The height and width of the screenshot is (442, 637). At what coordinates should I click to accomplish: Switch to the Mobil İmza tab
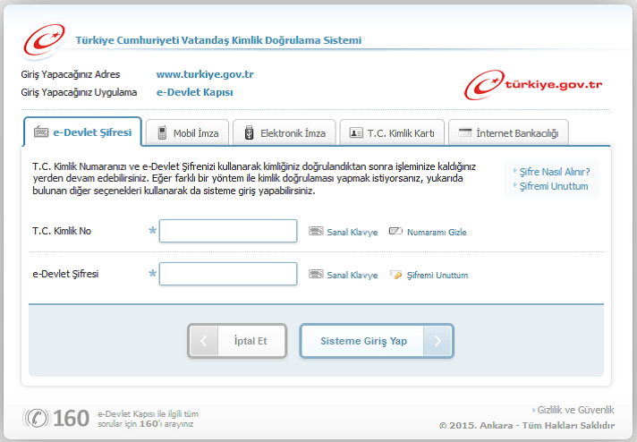(188, 133)
